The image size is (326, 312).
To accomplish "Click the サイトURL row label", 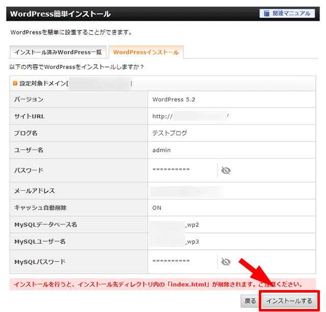I will [30, 116].
